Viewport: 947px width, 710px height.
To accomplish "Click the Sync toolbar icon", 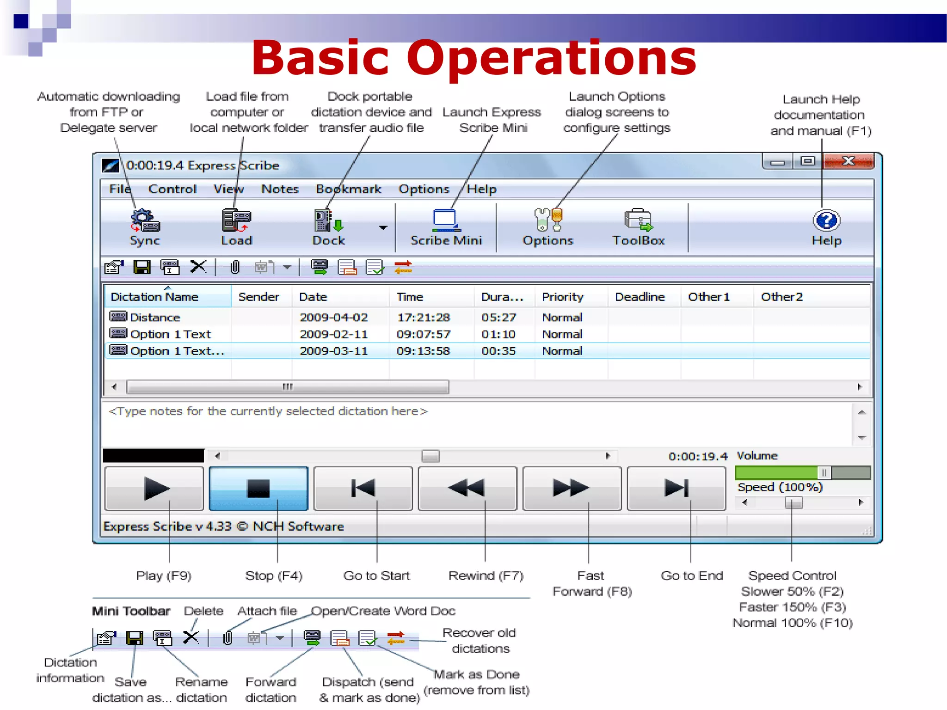I will [x=145, y=227].
